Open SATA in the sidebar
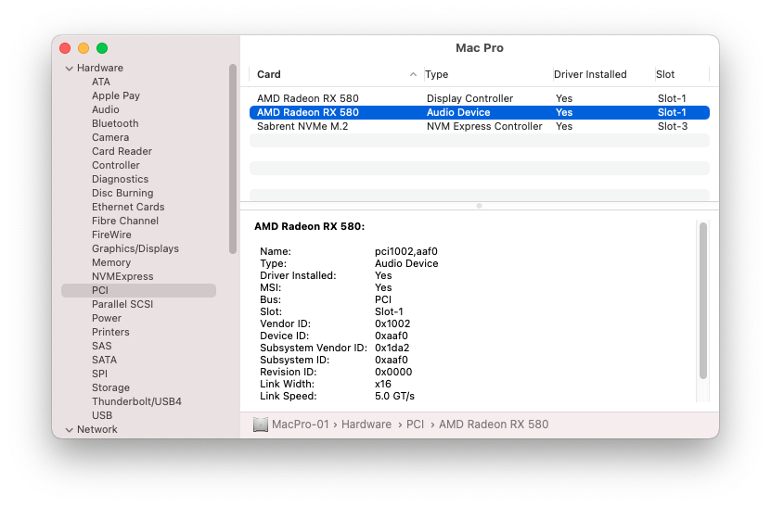This screenshot has height=507, width=771. (104, 361)
